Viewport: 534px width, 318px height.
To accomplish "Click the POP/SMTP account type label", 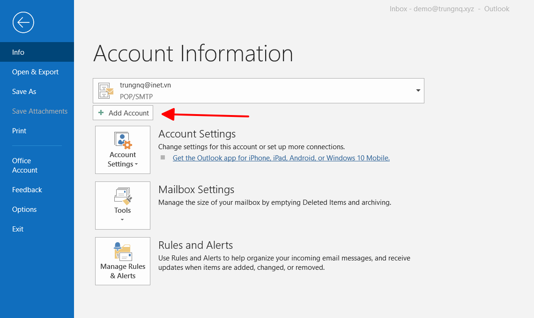I will [136, 97].
